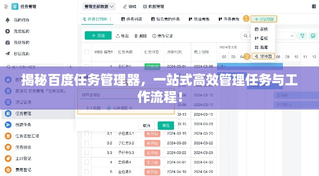Toggle the select-all header checkbox
Image resolution: width=319 pixels, height=176 pixels.
[x=87, y=52]
